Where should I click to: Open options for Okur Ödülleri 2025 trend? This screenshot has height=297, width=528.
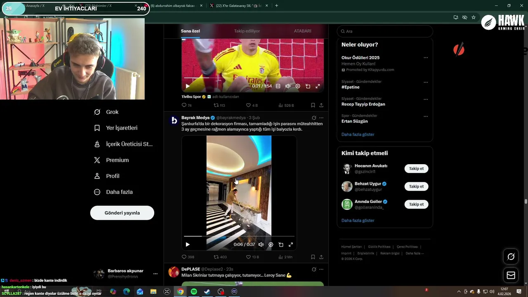click(426, 58)
